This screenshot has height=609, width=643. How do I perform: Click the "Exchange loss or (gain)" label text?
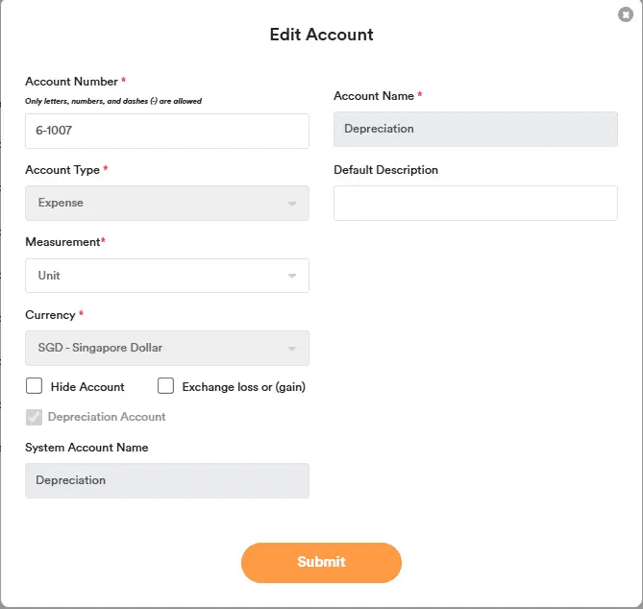click(243, 387)
